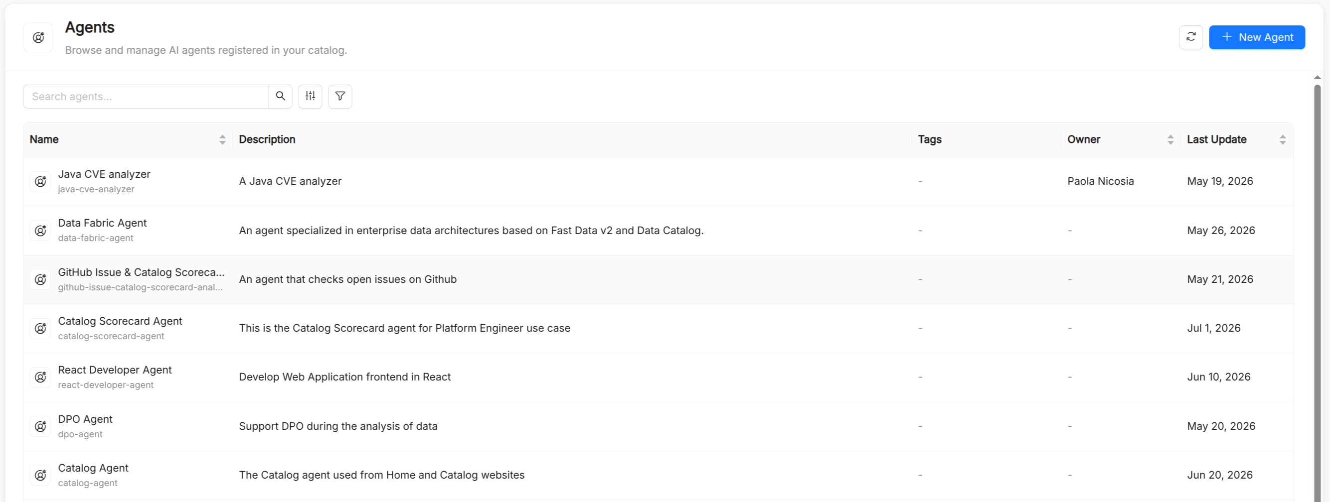1330x502 pixels.
Task: Open the GitHub Issue & Catalog Scorecard agent
Action: click(141, 272)
